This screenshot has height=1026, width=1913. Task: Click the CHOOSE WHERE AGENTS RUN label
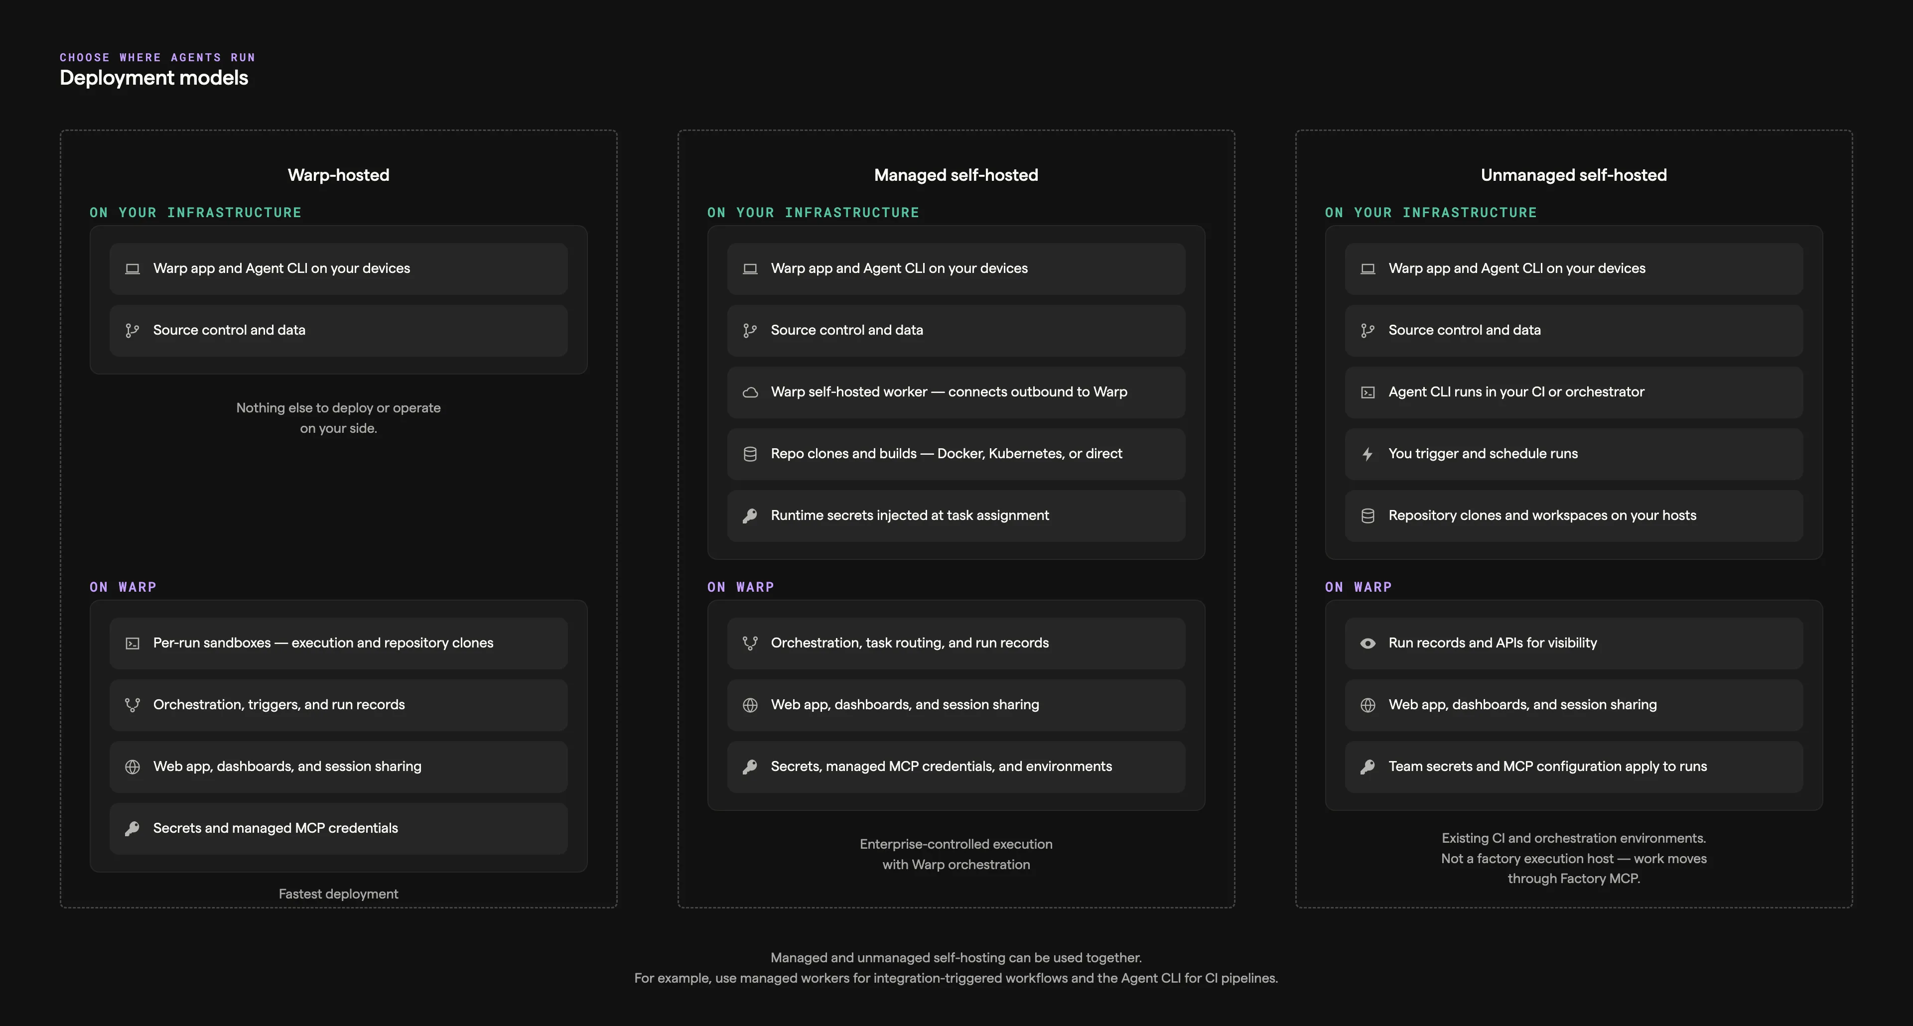coord(157,57)
